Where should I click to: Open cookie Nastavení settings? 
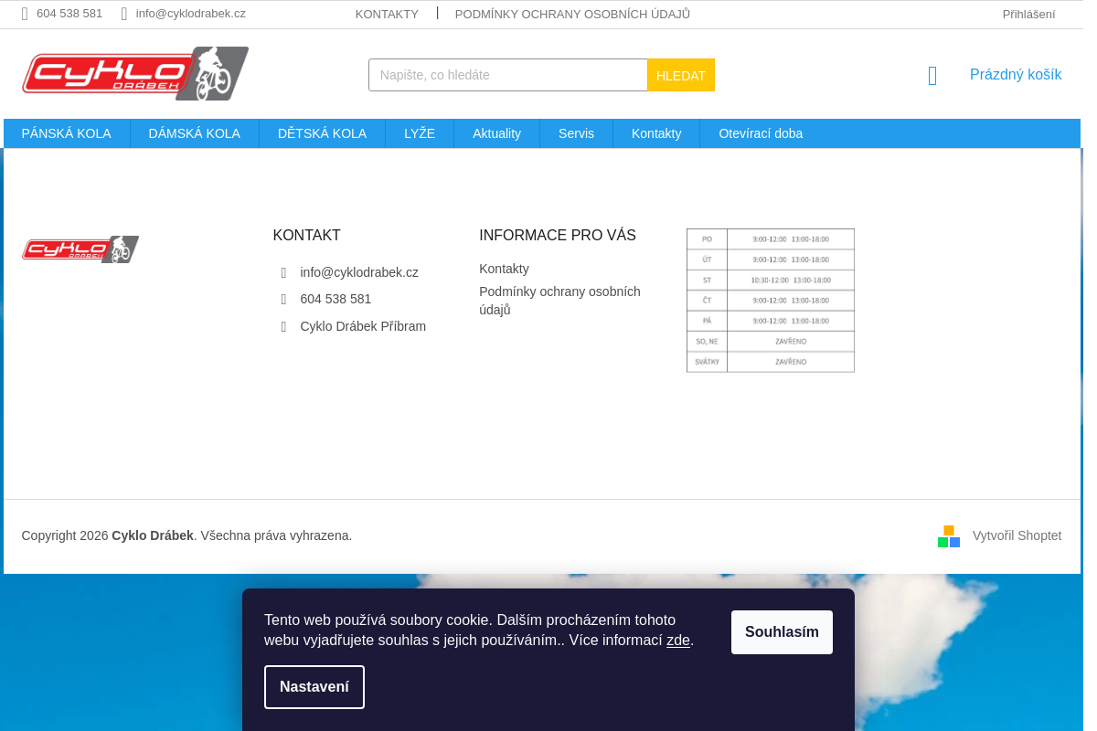click(x=314, y=687)
